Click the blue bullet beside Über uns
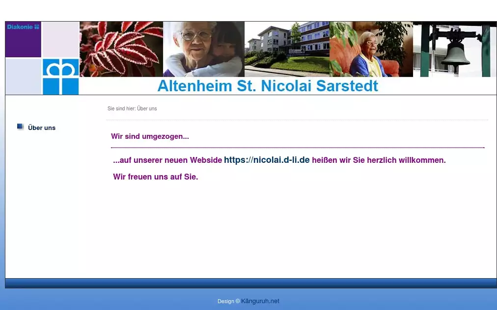The height and width of the screenshot is (310, 497). tap(20, 127)
